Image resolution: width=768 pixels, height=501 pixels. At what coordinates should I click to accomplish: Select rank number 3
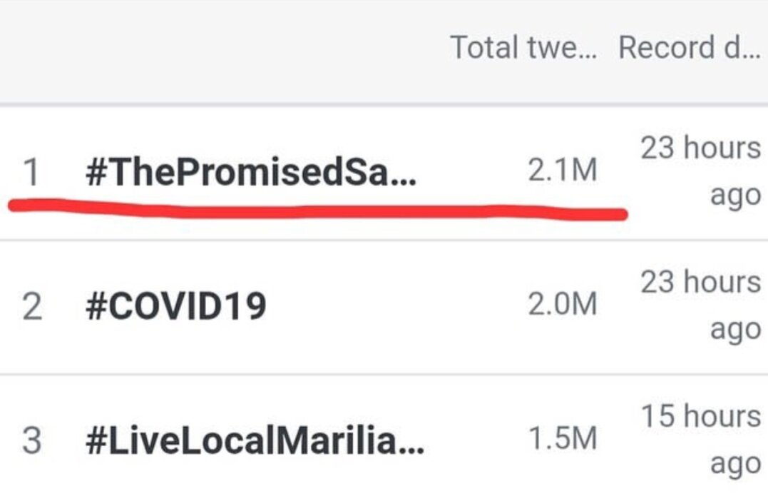(32, 440)
